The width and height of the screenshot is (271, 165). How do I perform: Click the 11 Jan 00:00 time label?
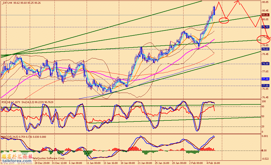93,163
